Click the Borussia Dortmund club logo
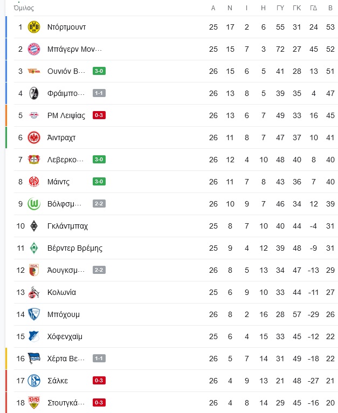The image size is (338, 413). coord(34,27)
